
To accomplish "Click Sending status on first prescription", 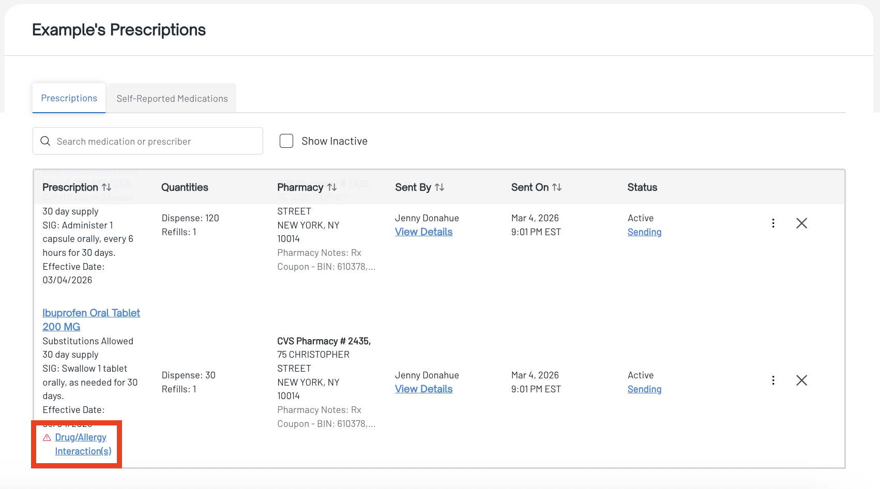I will click(x=644, y=232).
